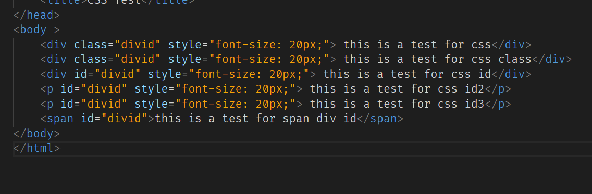
Task: Click the closing body tag
Action: coord(36,133)
